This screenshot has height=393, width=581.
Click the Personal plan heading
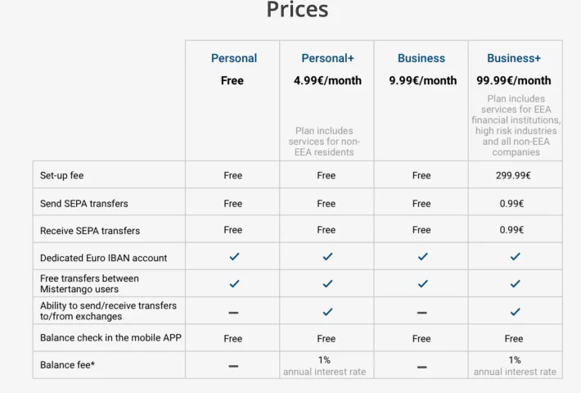pos(234,58)
